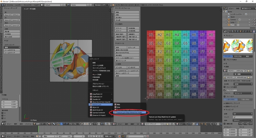This screenshot has height=138, width=256.
Task: Click the Scene icon in the outliner
Action: tap(226, 11)
